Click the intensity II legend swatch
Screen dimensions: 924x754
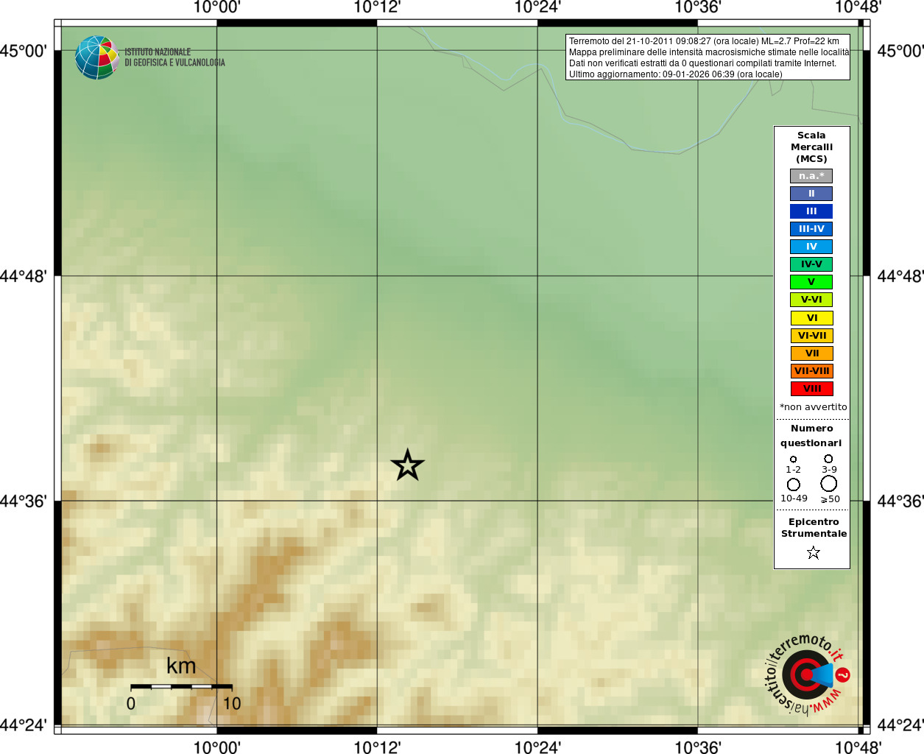pyautogui.click(x=811, y=194)
